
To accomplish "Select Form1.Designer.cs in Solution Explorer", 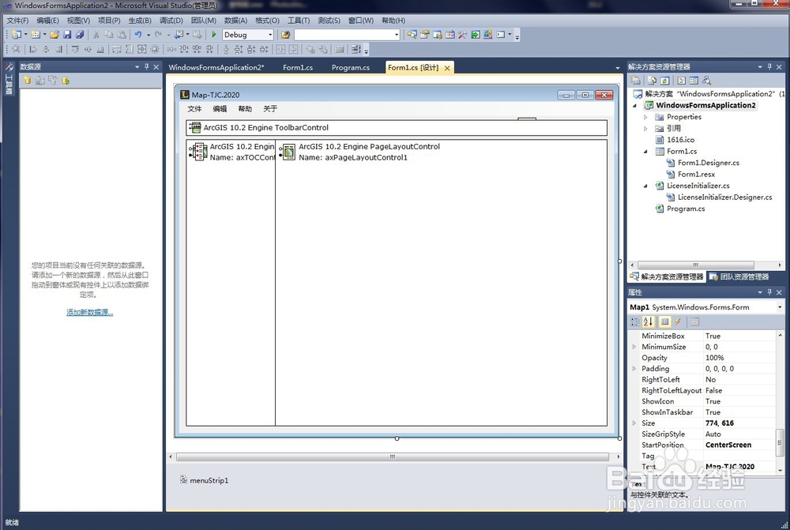I will (708, 163).
